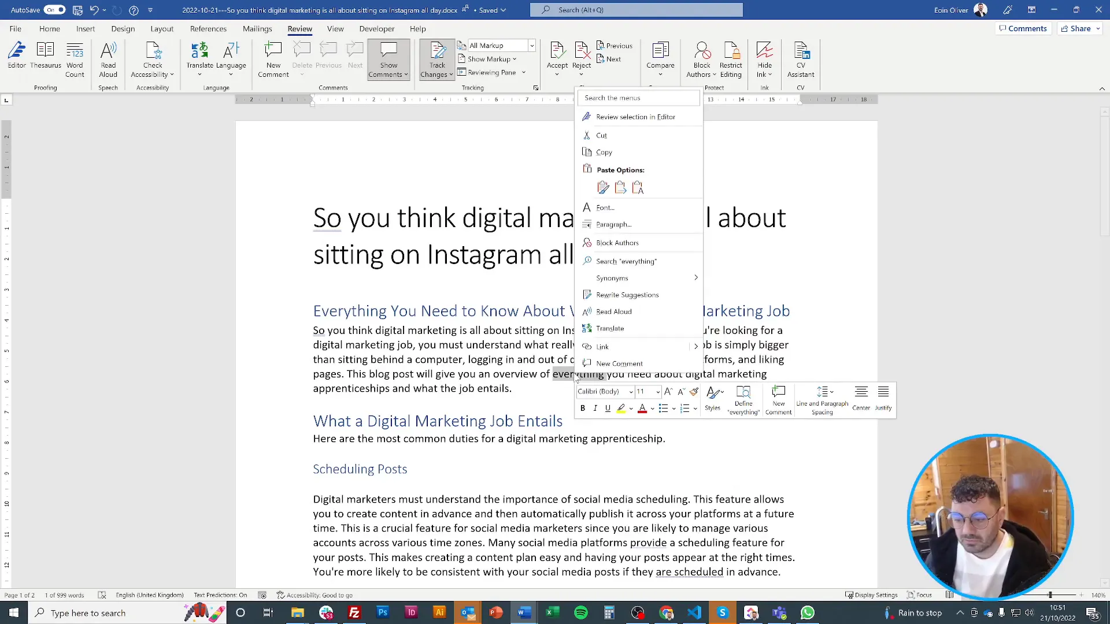Image resolution: width=1110 pixels, height=624 pixels.
Task: Toggle the Show Comments button
Action: click(388, 60)
